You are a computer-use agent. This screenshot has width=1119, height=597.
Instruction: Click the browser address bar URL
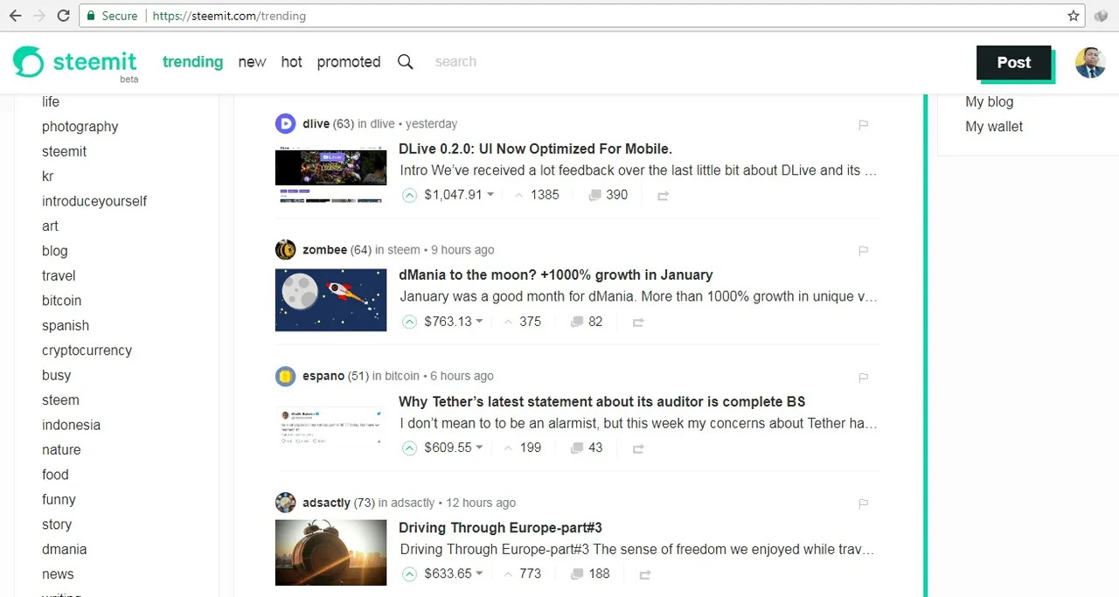229,16
